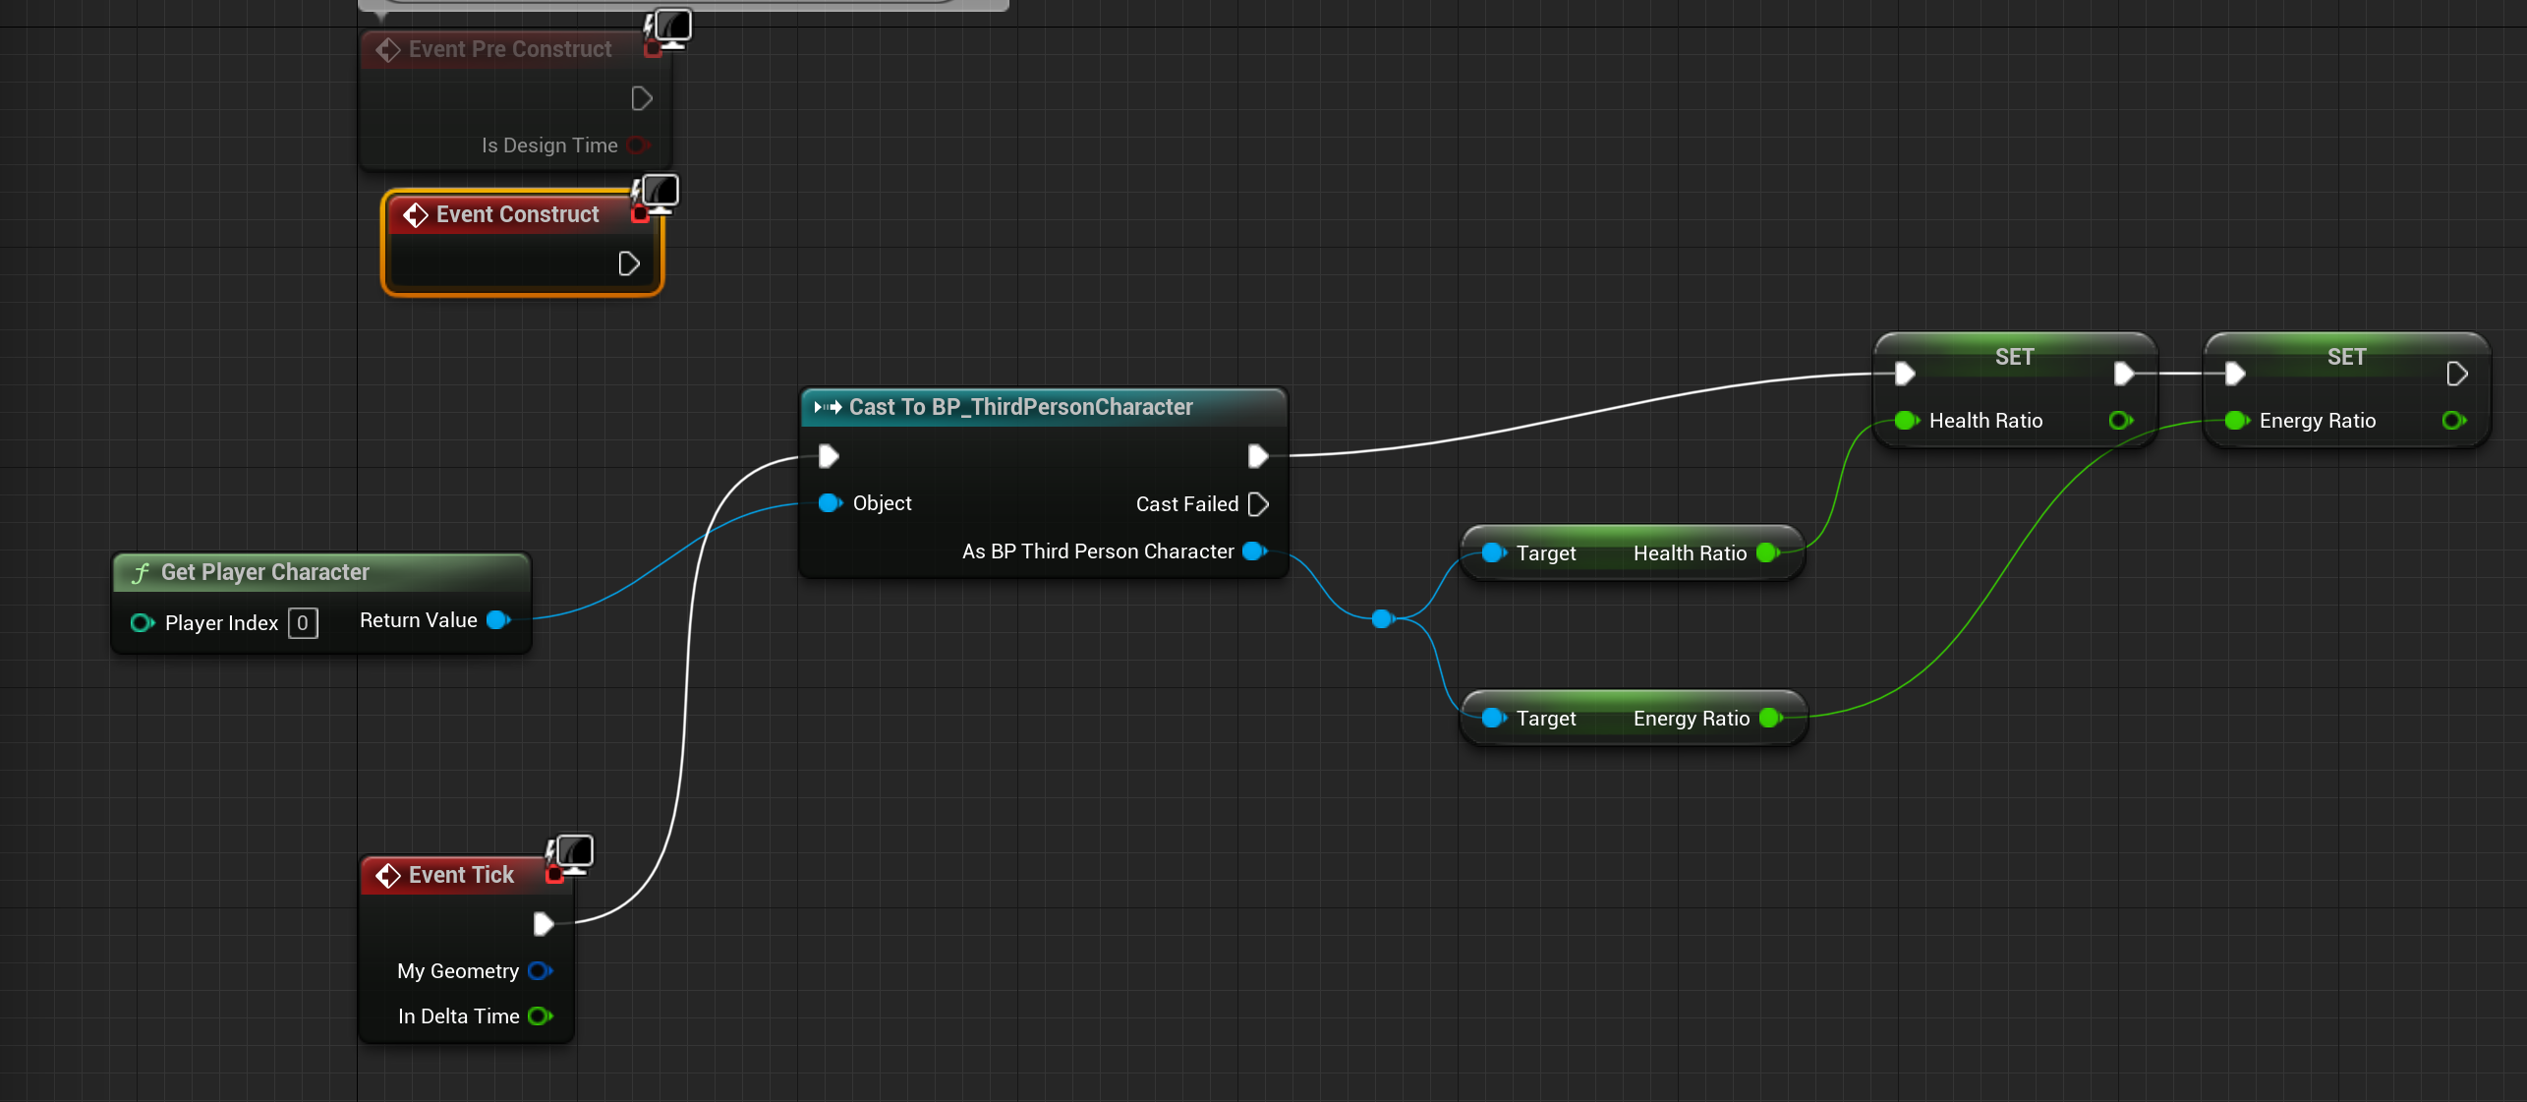Click the SET Health Ratio input pin
2527x1102 pixels.
click(1906, 421)
